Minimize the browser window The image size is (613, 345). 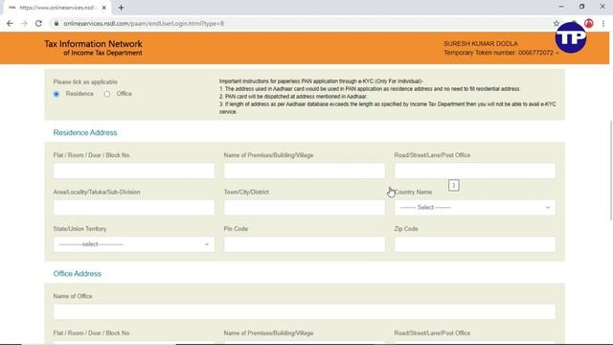pyautogui.click(x=561, y=7)
